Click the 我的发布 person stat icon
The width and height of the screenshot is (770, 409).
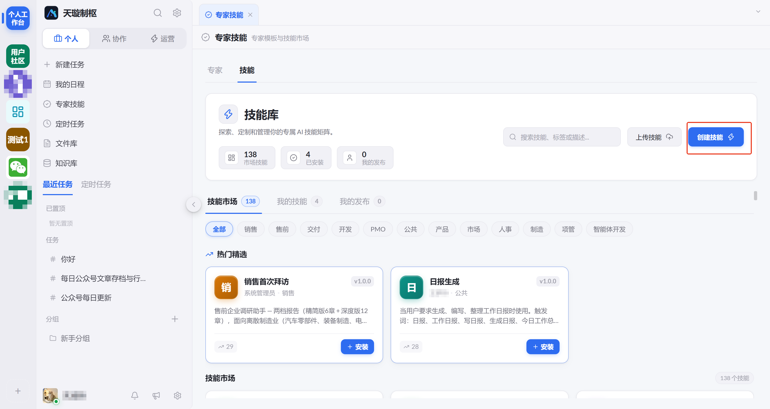tap(350, 157)
